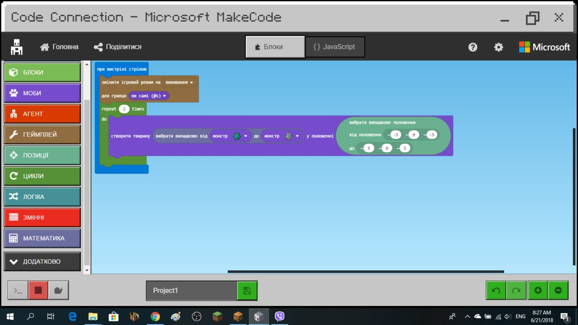Open the second монстр dropdown
The image size is (578, 325).
tap(282, 136)
